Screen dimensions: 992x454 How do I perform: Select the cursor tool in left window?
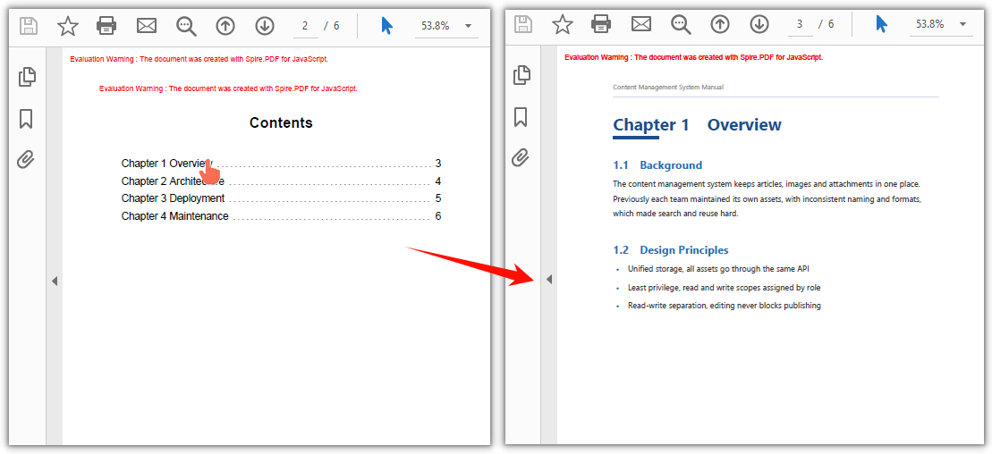point(387,26)
